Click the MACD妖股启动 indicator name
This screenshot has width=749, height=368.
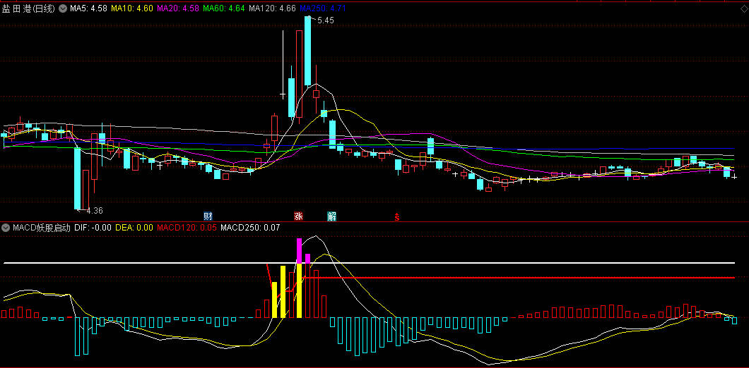click(42, 228)
